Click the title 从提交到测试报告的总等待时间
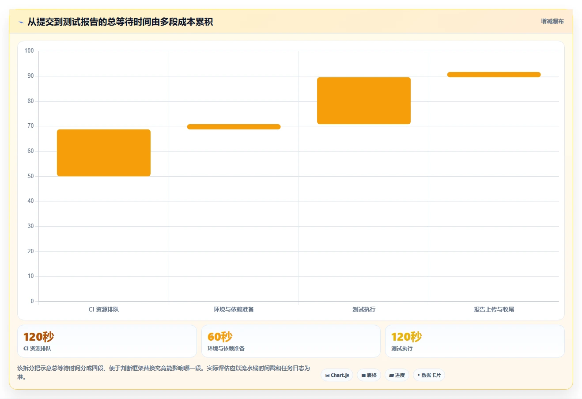The height and width of the screenshot is (399, 582). 120,22
